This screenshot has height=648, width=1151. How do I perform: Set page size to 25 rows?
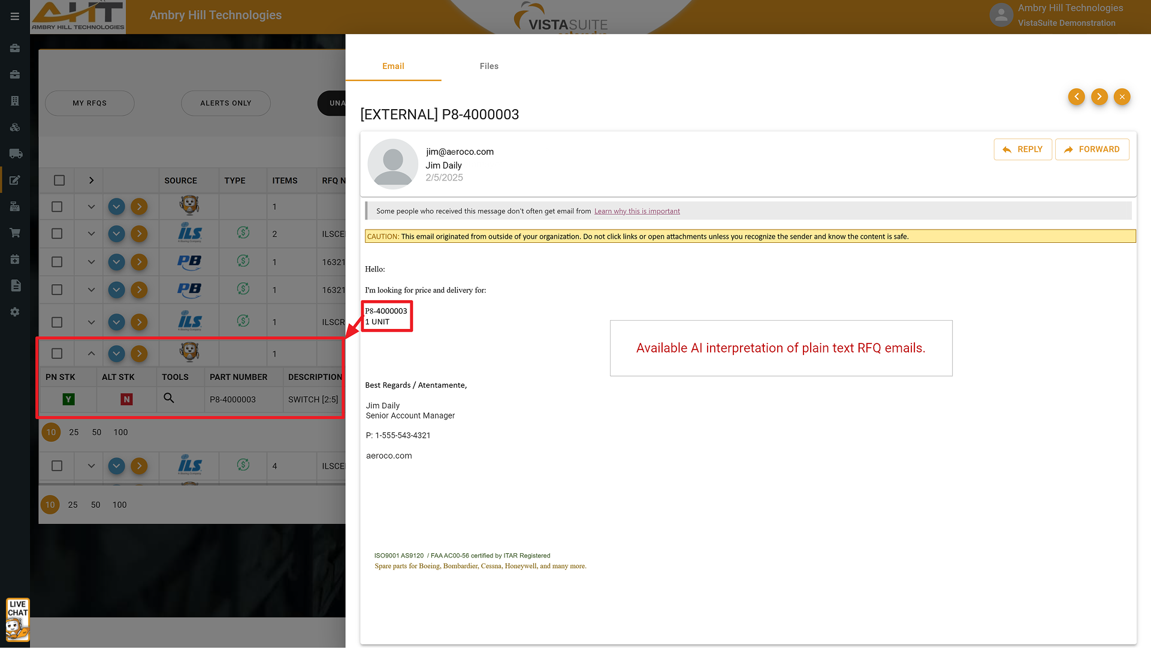click(72, 505)
